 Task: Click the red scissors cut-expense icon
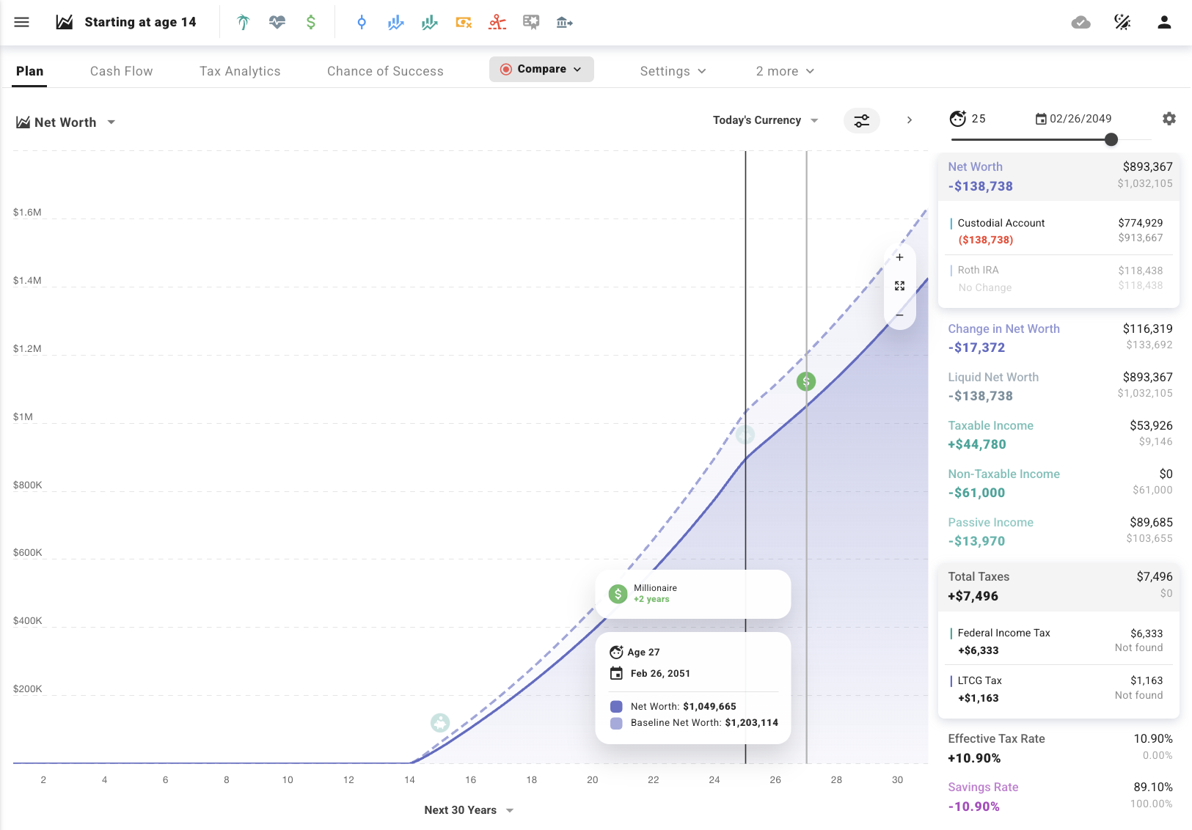tap(497, 22)
